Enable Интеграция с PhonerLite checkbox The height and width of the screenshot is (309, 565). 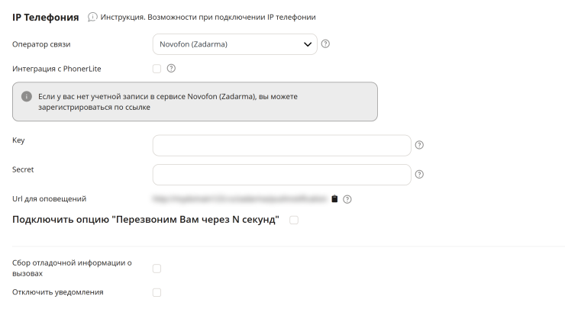click(x=157, y=69)
